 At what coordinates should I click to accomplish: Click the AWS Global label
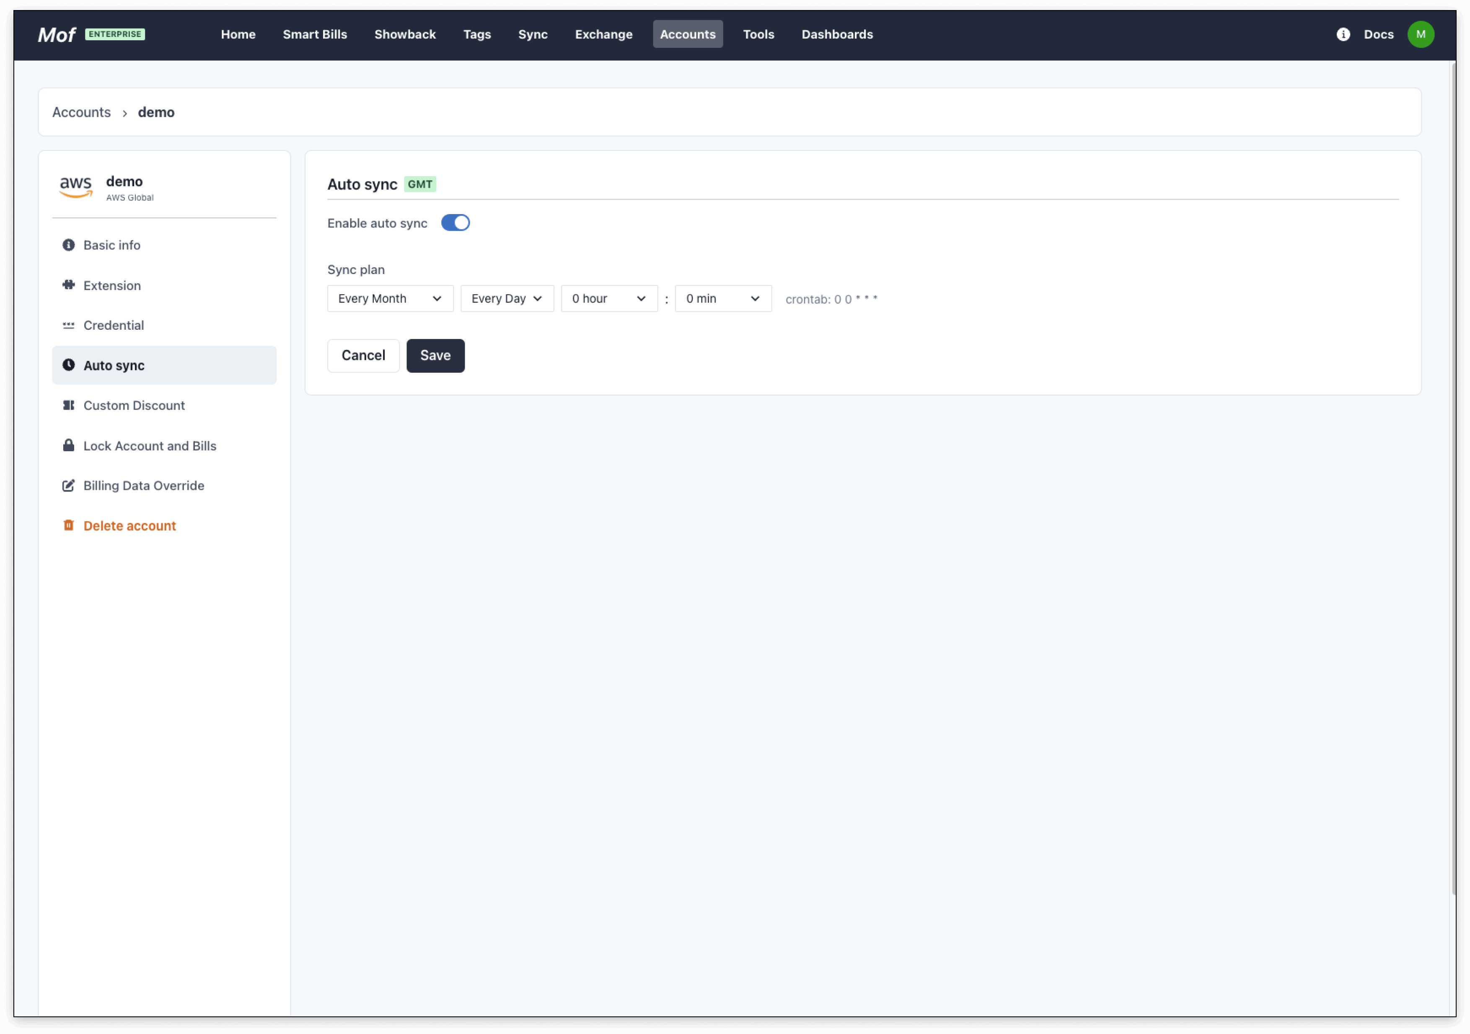(130, 198)
